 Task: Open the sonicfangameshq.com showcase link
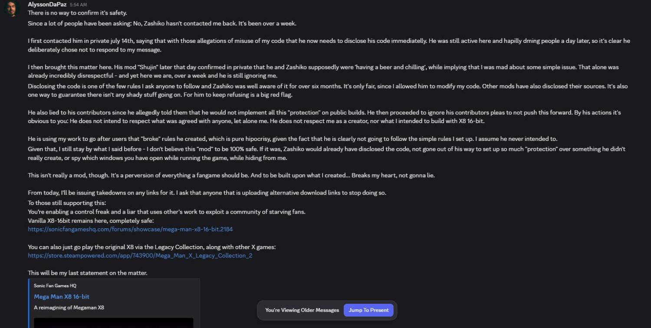130,229
